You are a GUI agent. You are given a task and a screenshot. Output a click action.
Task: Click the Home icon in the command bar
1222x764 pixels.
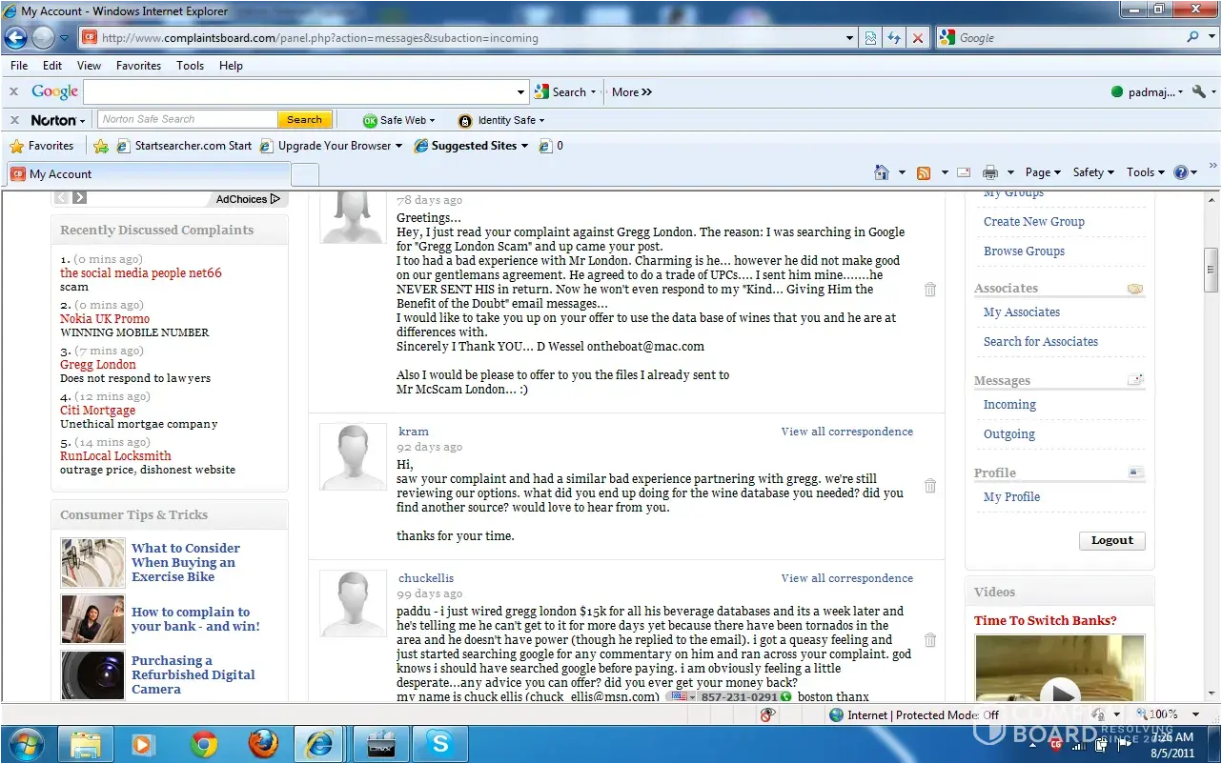(x=882, y=172)
